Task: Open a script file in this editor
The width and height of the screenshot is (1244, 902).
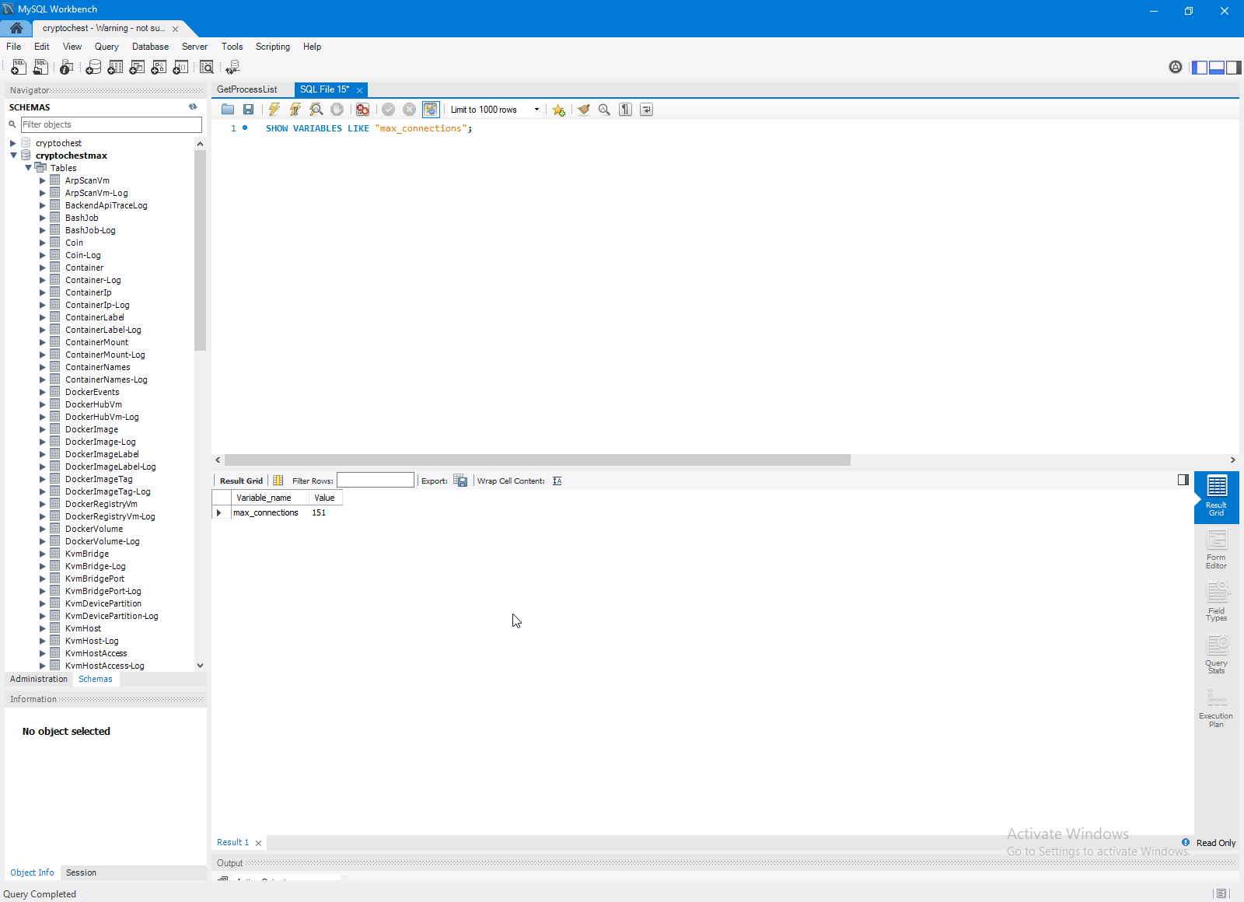Action: (228, 110)
